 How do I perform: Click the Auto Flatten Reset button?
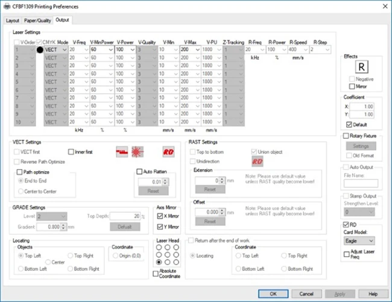[x=153, y=191]
